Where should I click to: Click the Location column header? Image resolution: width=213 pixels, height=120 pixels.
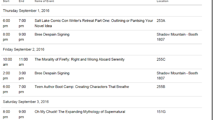pos(162,1)
